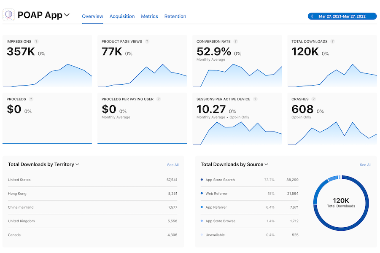Select the App Store Browse legend dot
This screenshot has width=380, height=253.
[x=202, y=221]
